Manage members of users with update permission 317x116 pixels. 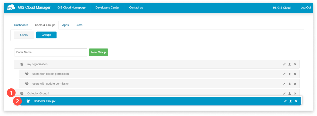[290, 84]
